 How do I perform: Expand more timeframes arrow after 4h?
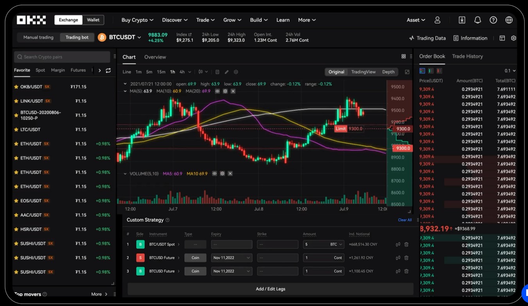point(190,72)
